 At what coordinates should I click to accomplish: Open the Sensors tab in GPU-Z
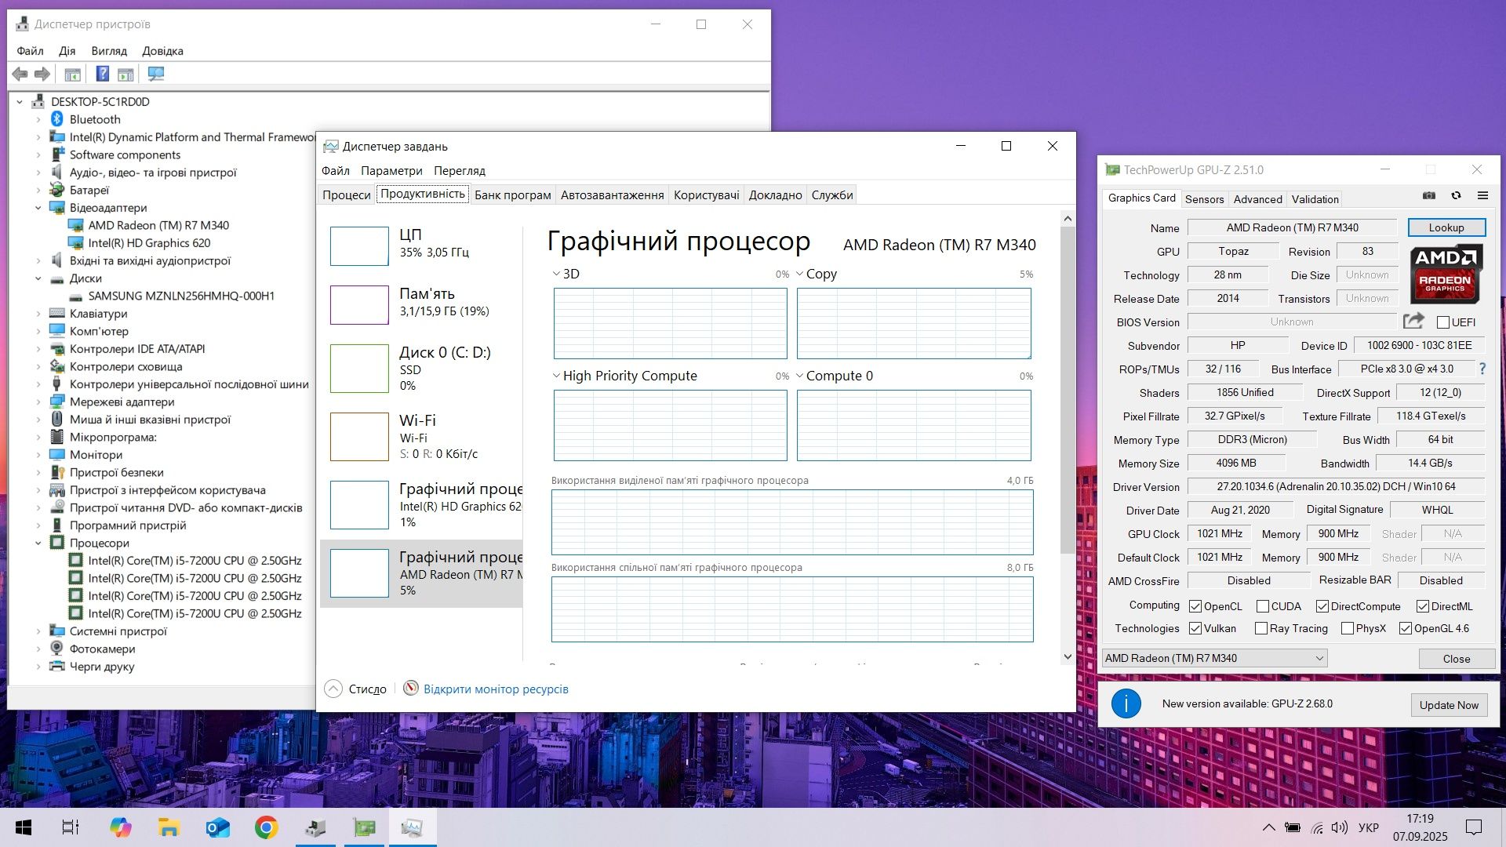[1204, 199]
